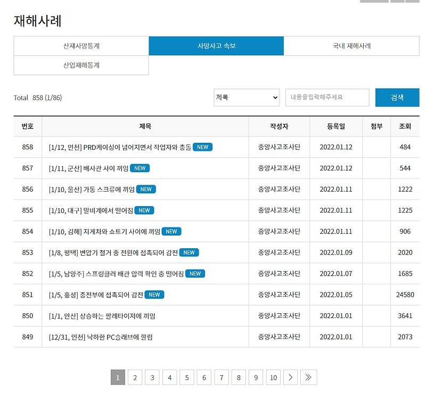
Task: Click the 제목 column header
Action: pyautogui.click(x=145, y=126)
